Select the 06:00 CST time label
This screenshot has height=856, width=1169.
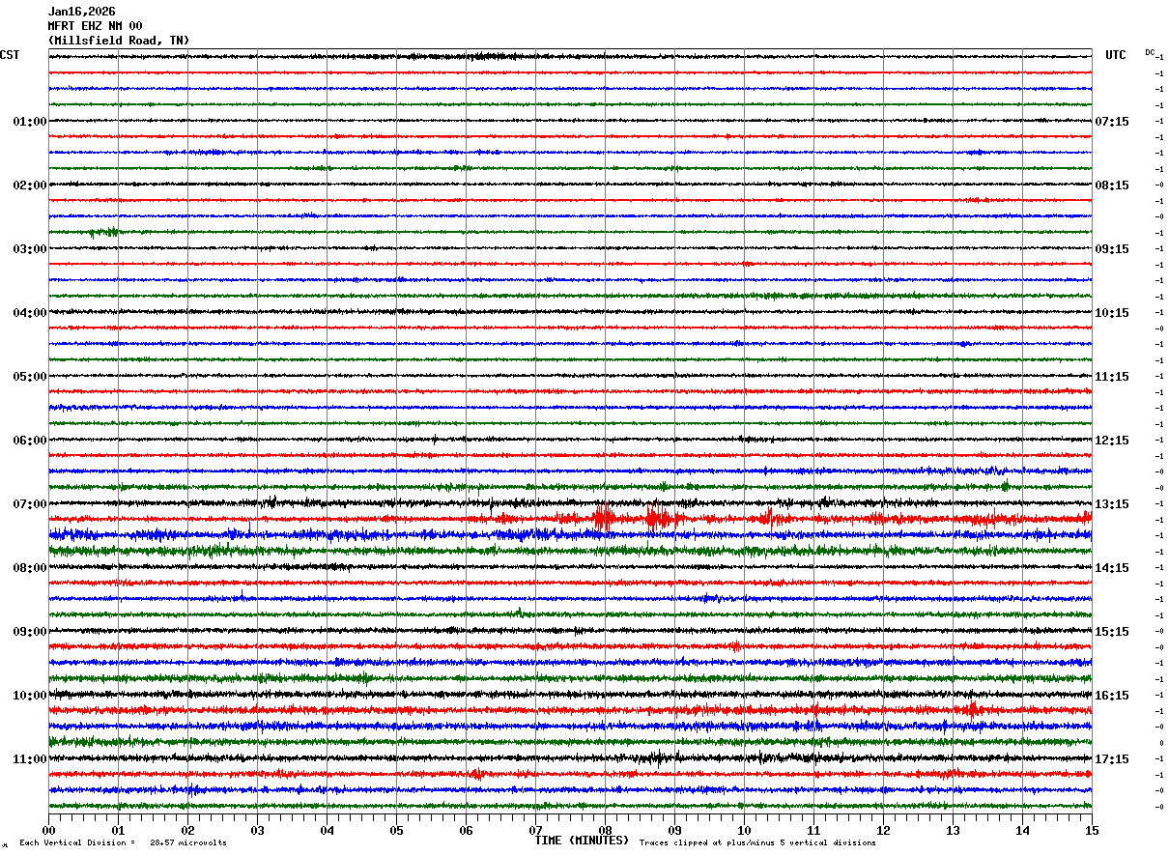(30, 441)
